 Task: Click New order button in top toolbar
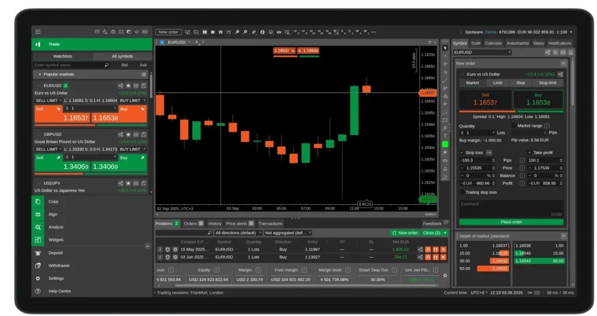click(168, 33)
